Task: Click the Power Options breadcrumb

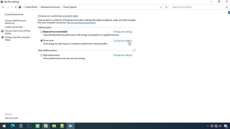Action: pos(70,7)
